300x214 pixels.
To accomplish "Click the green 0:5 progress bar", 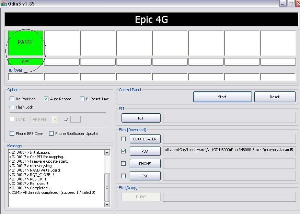I will coord(25,62).
